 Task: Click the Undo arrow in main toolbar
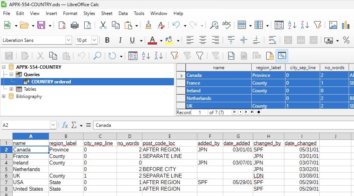click(176, 25)
